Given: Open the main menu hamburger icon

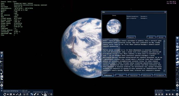Looking at the screenshot, I should pyautogui.click(x=2, y=53).
